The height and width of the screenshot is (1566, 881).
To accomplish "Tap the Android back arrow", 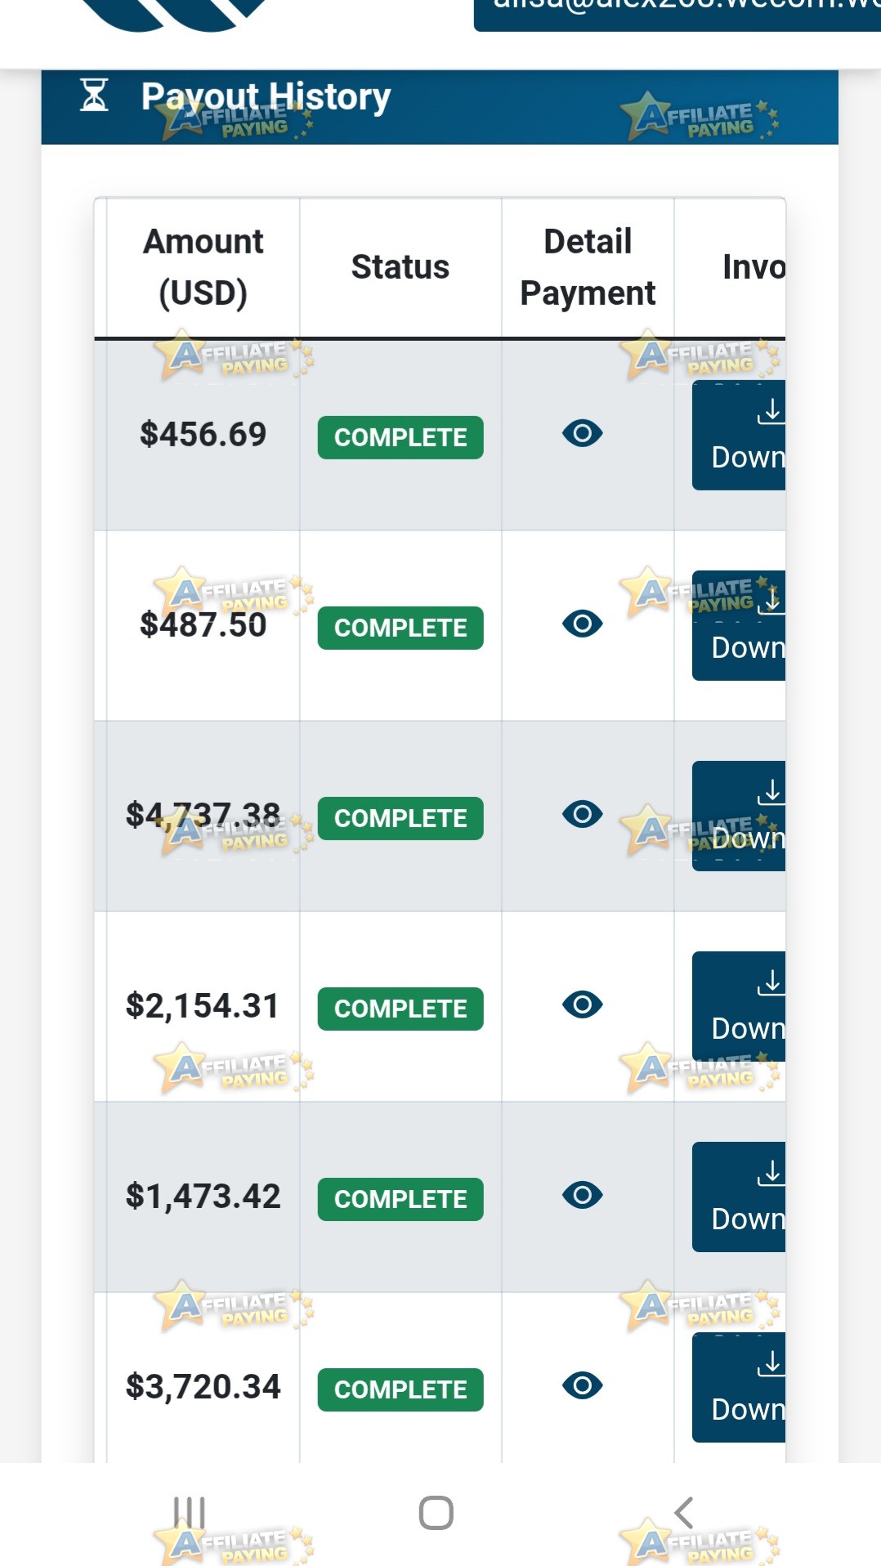I will 684,1513.
